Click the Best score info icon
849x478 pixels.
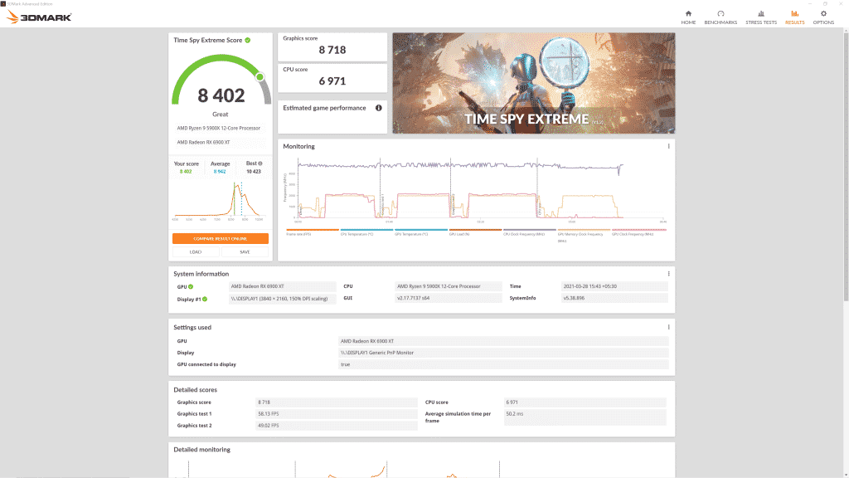(260, 163)
